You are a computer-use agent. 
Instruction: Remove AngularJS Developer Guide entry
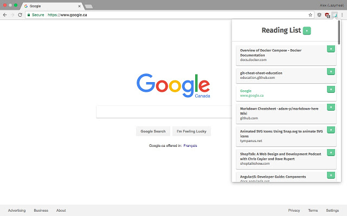[x=331, y=175]
